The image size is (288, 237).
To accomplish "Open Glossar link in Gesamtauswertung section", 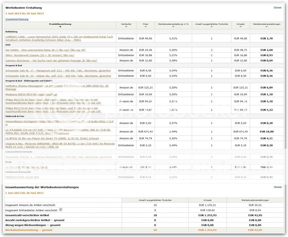I will [x=277, y=187].
